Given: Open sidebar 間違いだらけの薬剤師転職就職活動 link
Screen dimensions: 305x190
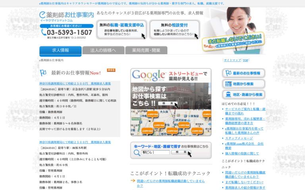Looking at the screenshot, I should coord(245,175).
